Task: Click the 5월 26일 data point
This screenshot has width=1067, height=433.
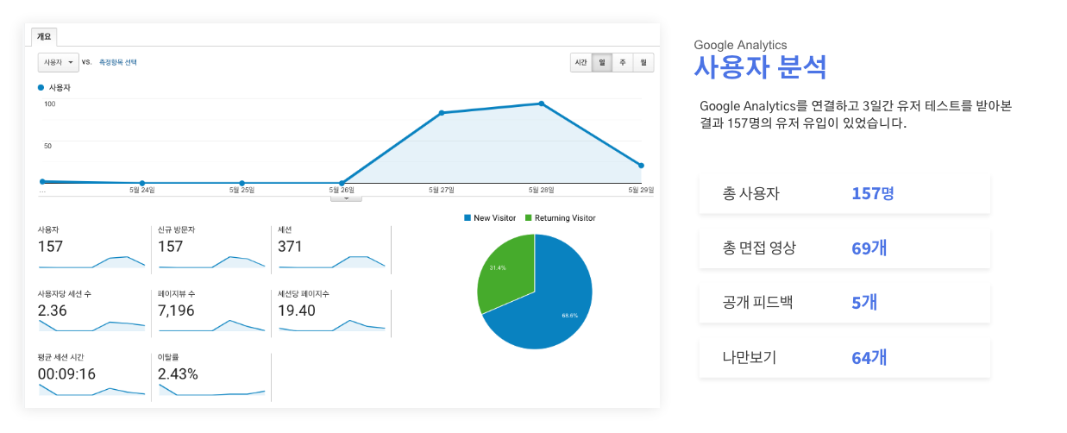Action: pyautogui.click(x=342, y=183)
